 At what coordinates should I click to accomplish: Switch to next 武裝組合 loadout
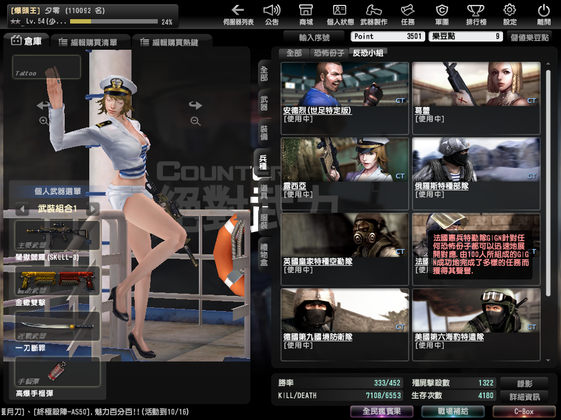[x=93, y=208]
